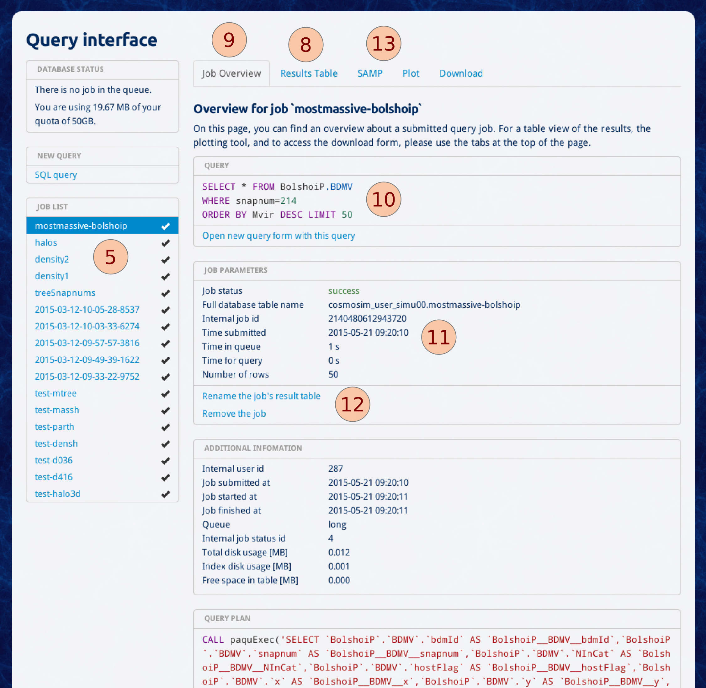Click the Query interface heading

92,40
